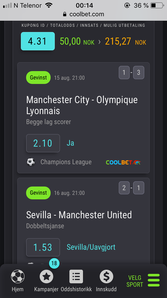Image resolution: width=167 pixels, height=298 pixels.
Task: Tap the total odds 4.31 box
Action: (x=38, y=41)
